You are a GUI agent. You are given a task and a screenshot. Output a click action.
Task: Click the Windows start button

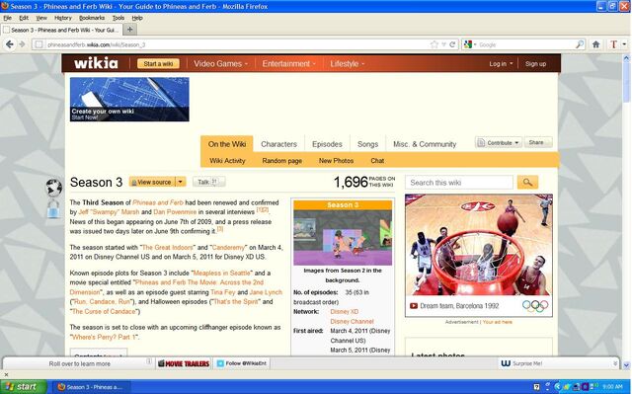(x=24, y=387)
